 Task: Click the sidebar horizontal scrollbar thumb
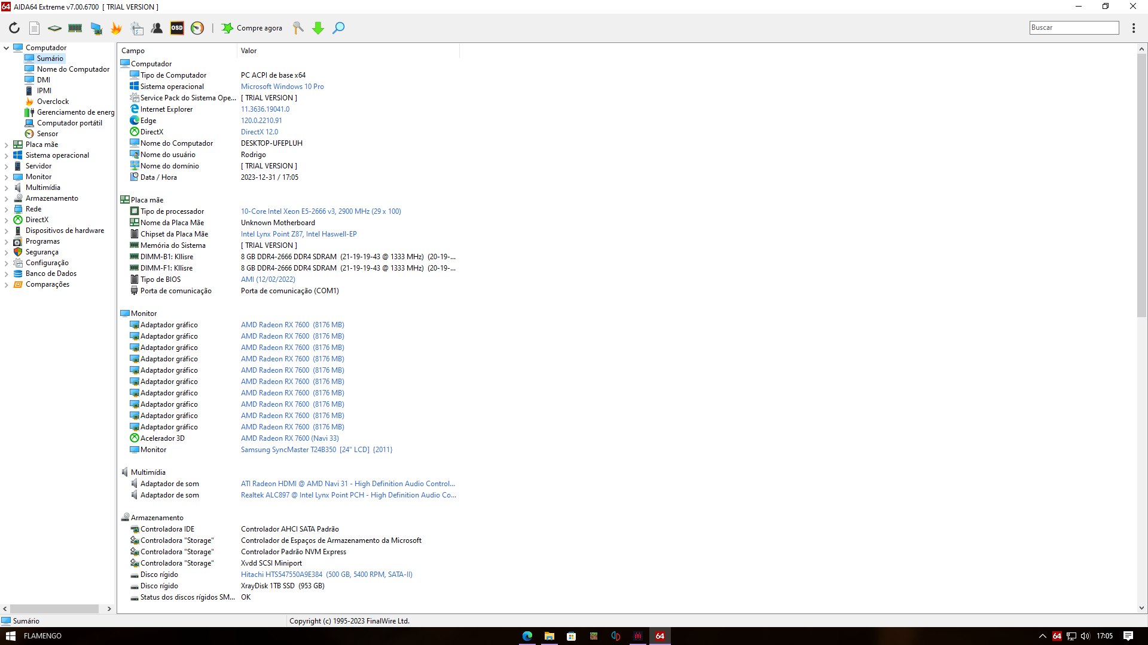[x=54, y=609]
